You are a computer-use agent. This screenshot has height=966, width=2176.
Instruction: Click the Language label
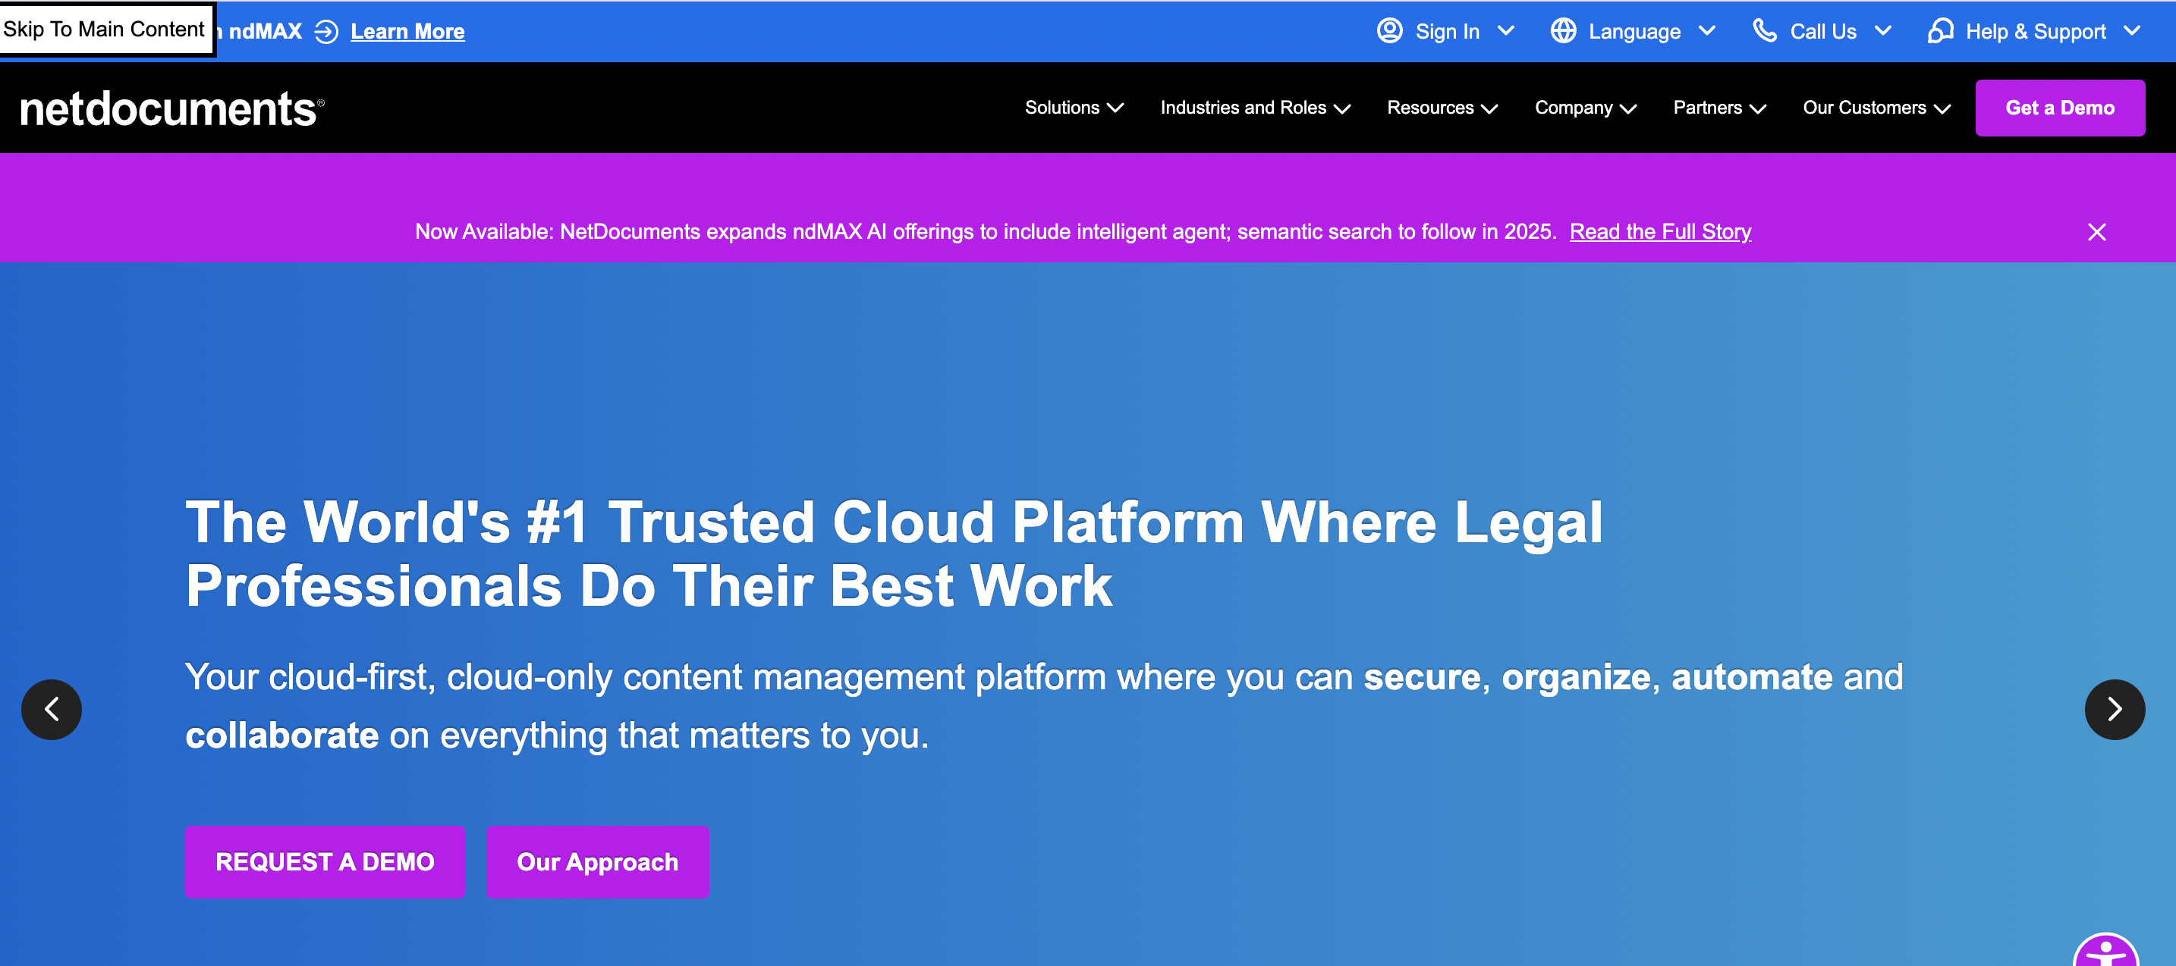1634,32
